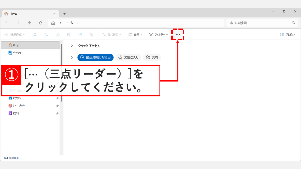Click the Paste icon

(57, 34)
